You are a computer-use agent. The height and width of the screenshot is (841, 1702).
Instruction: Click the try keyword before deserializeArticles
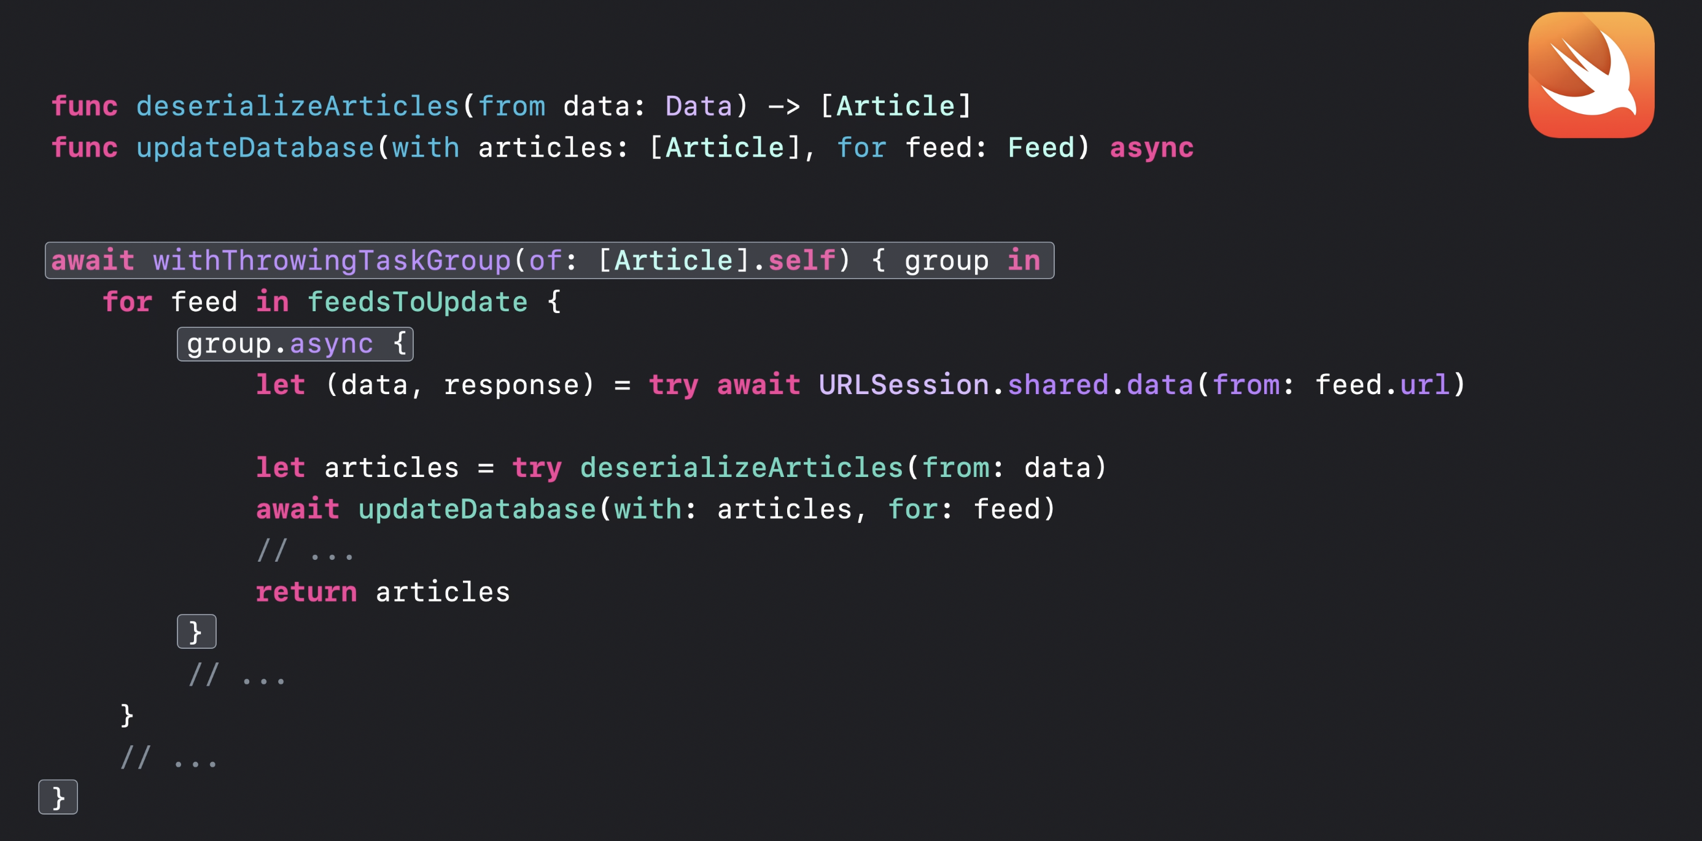[x=537, y=468]
